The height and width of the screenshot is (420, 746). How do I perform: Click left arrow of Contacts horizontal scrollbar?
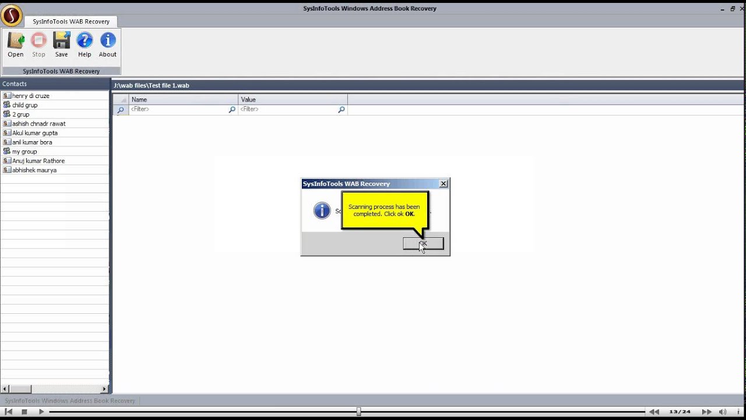pos(5,389)
